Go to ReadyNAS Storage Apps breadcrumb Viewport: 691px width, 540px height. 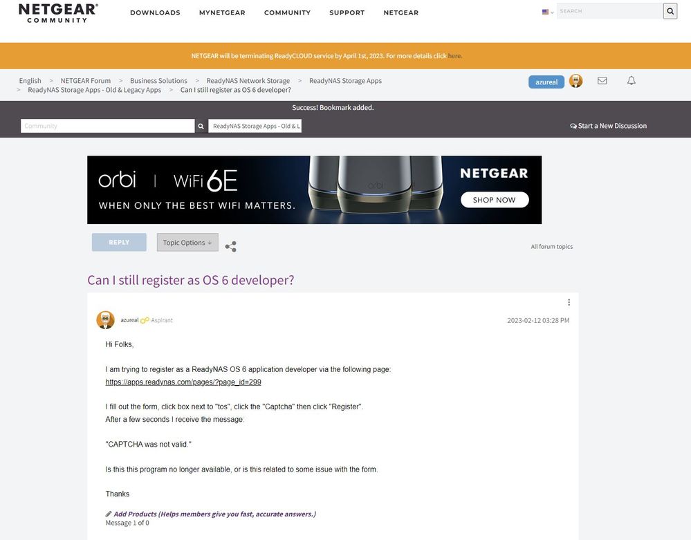[346, 81]
